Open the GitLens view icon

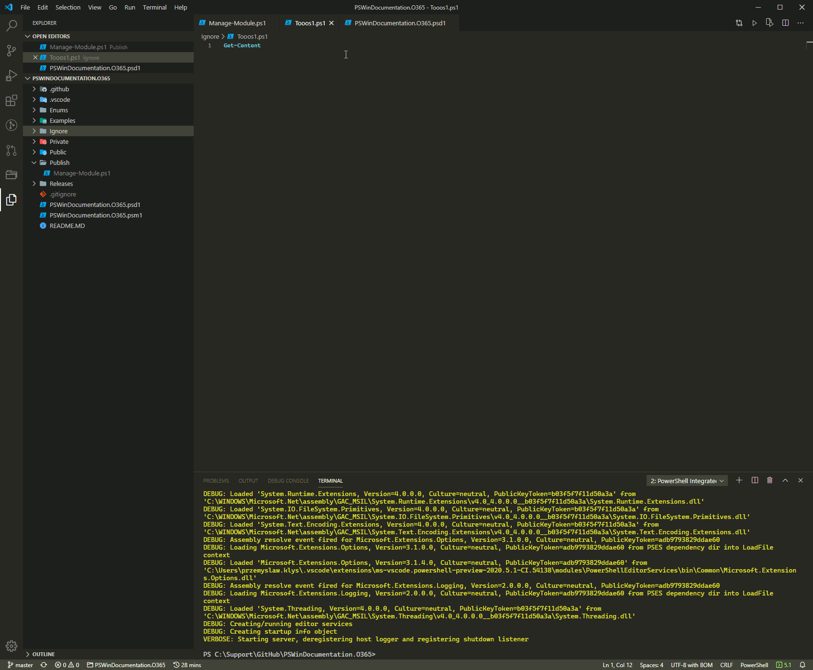(x=11, y=125)
